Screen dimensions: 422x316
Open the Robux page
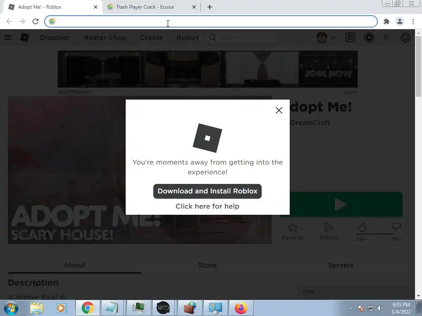click(188, 37)
